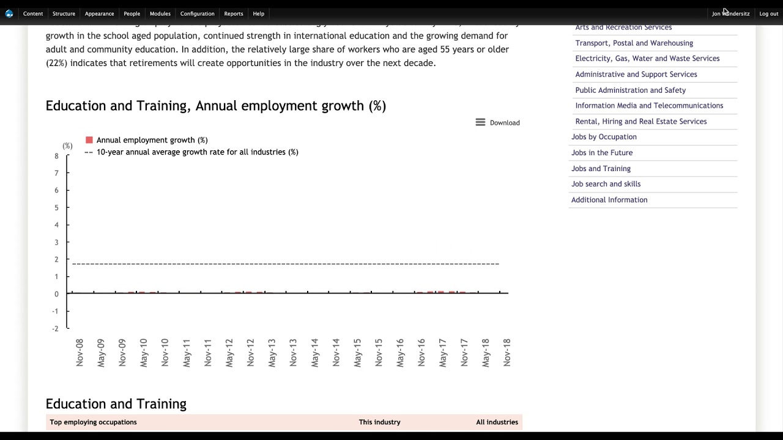Click the May-15 x-axis label

tap(357, 353)
